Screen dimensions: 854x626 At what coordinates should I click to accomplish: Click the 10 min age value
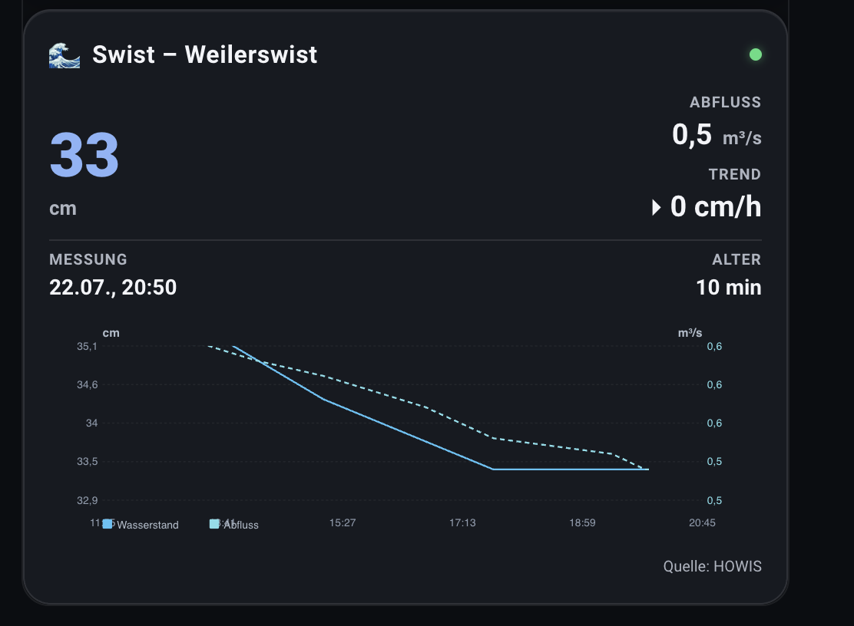pos(729,287)
